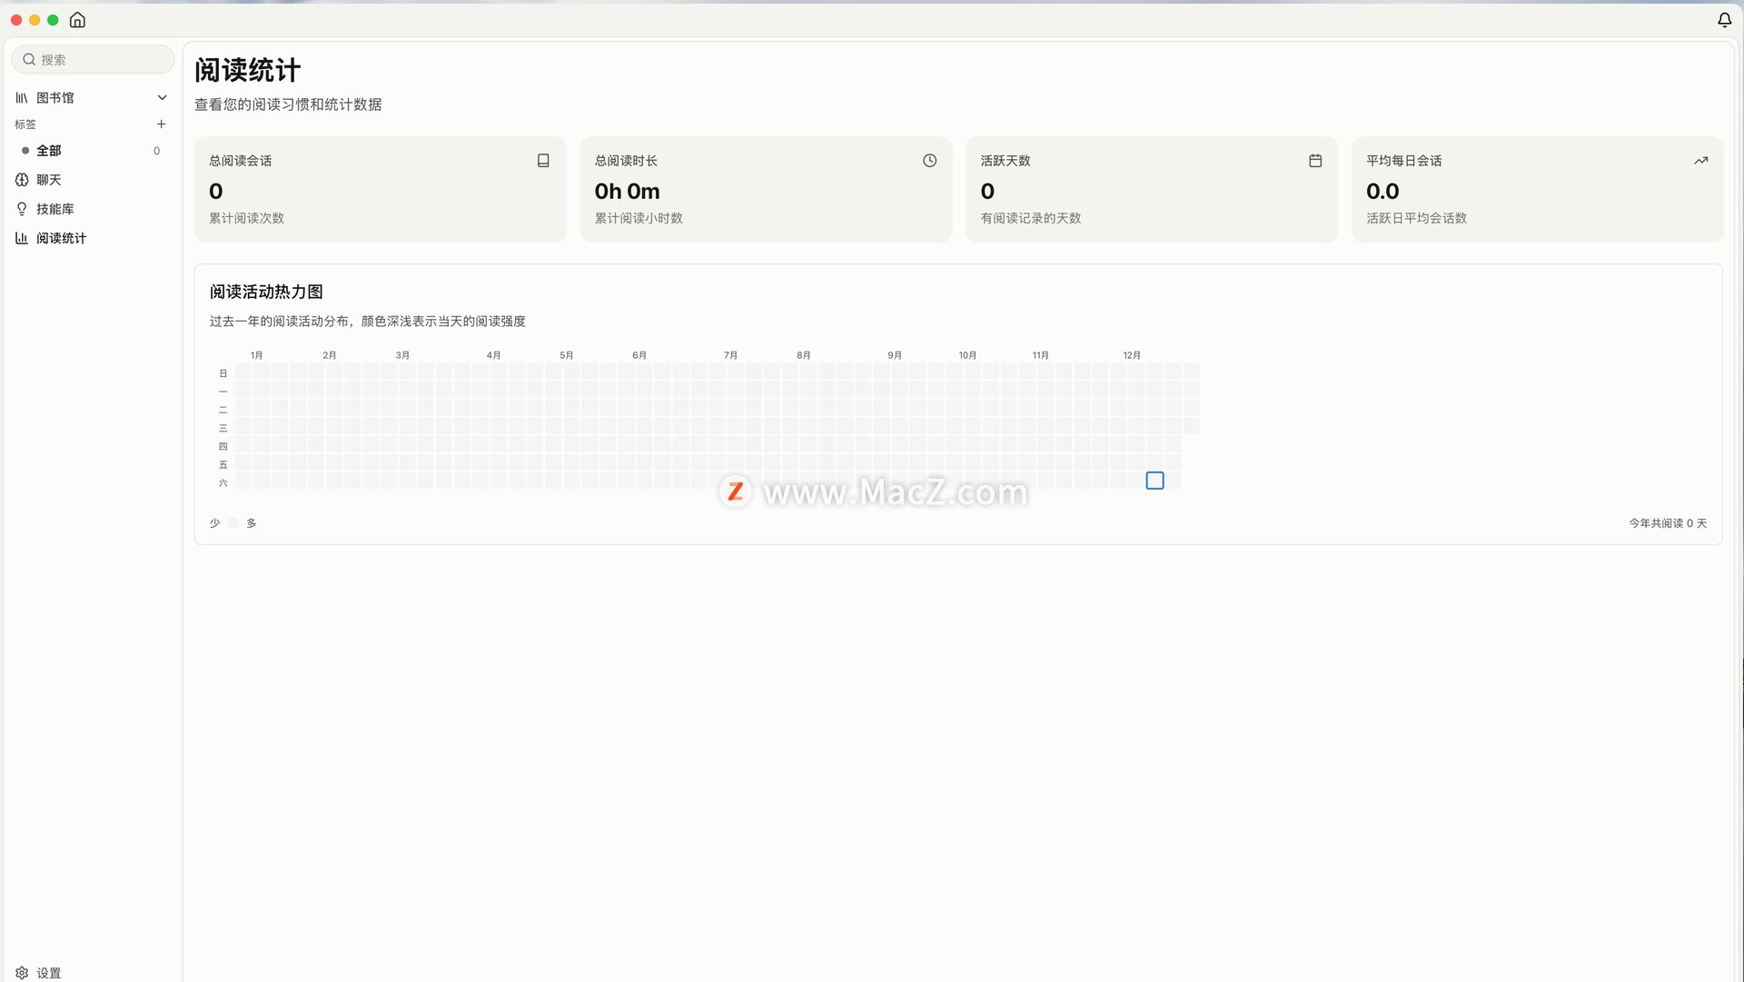Click the book icon on 总阅读会话 card
The image size is (1744, 982).
tap(543, 161)
